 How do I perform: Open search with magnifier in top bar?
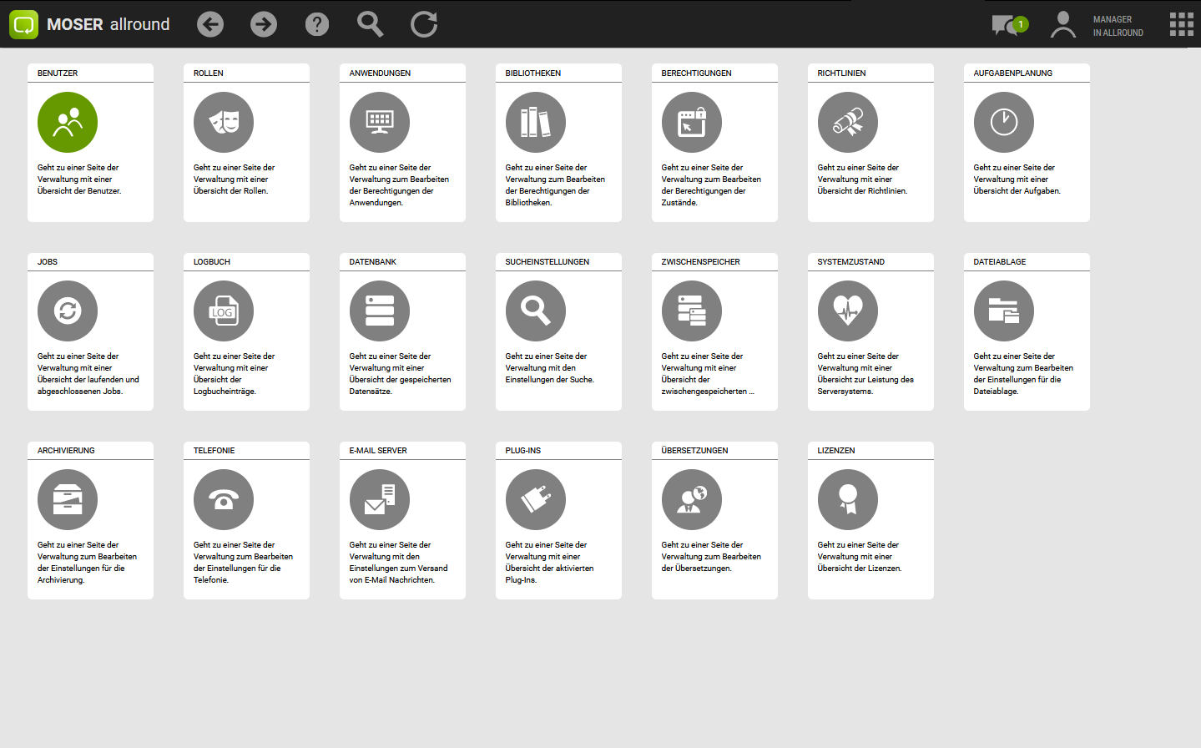[x=370, y=24]
